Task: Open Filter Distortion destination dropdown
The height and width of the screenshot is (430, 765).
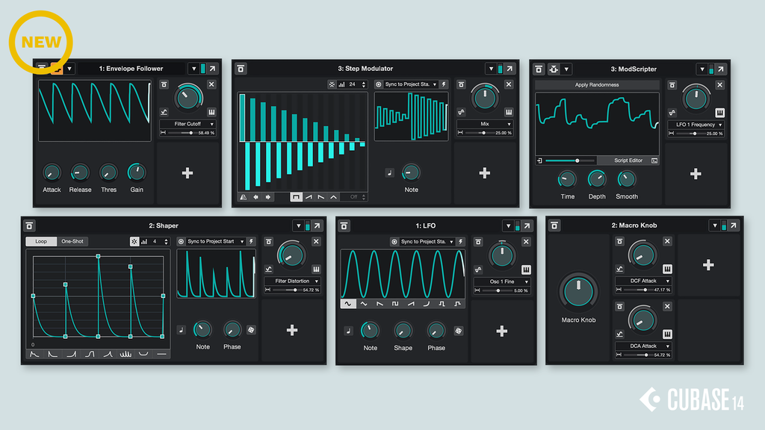Action: click(x=292, y=281)
